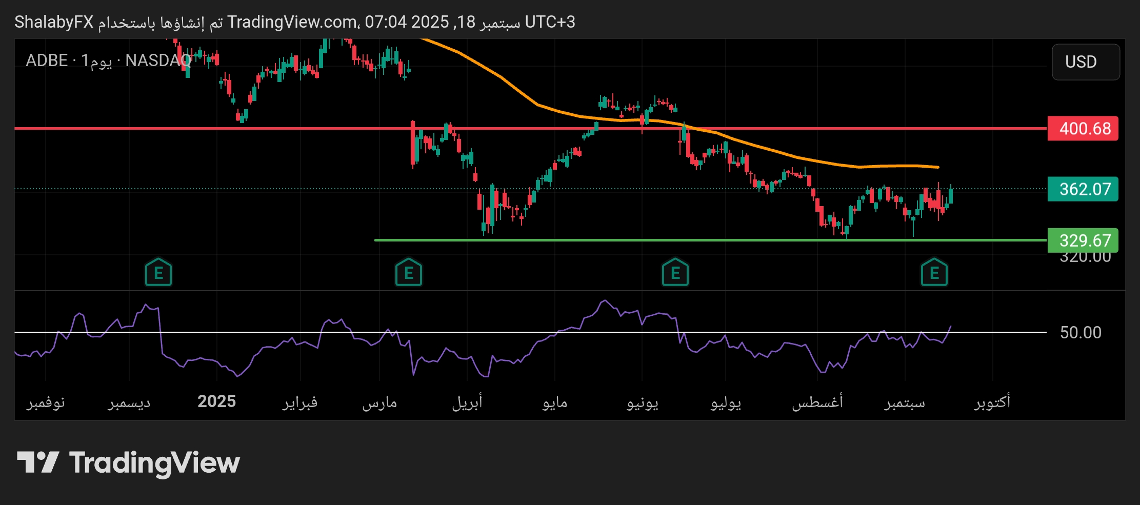The height and width of the screenshot is (505, 1140).
Task: Click the ديسمبر month label
Action: tap(129, 402)
